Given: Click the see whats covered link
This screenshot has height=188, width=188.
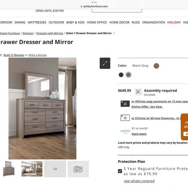Looking at the screenshot, I should click(x=139, y=181).
